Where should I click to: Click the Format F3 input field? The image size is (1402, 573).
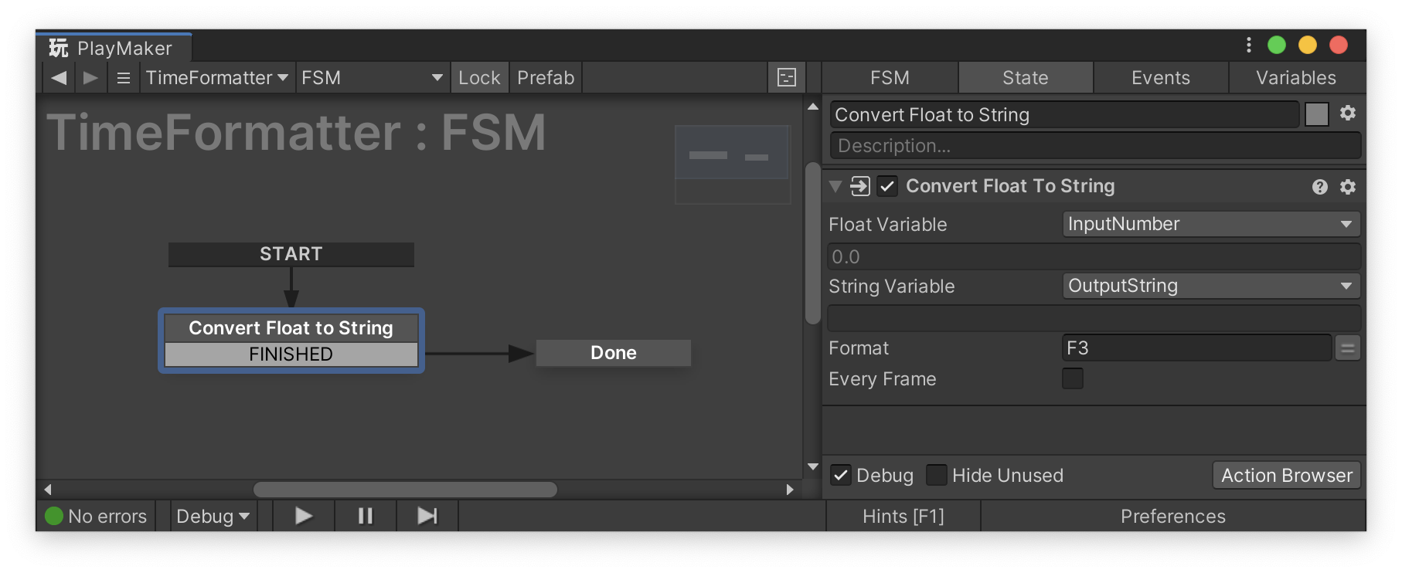pyautogui.click(x=1196, y=348)
